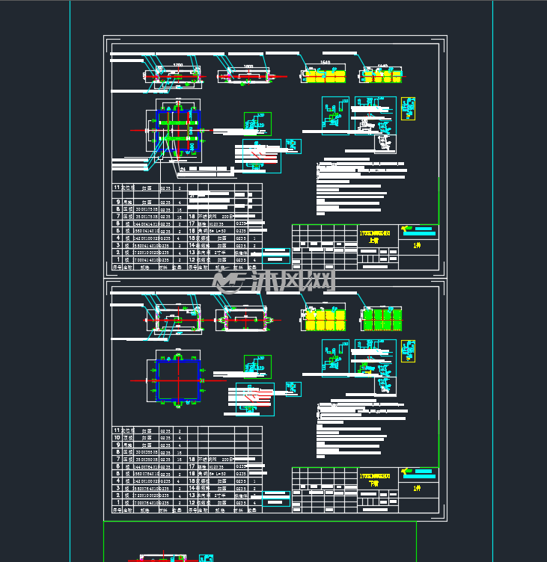This screenshot has width=547, height=562.
Task: Select row number 11 in upper parts list
Action: 117,188
